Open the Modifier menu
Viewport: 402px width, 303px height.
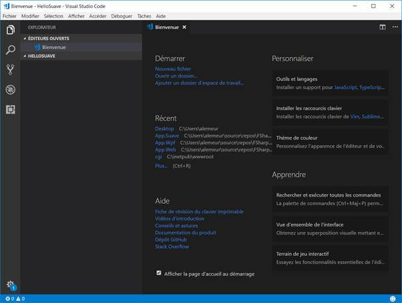click(x=31, y=16)
